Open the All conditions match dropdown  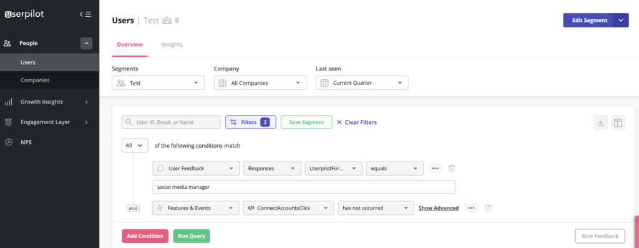coord(135,145)
